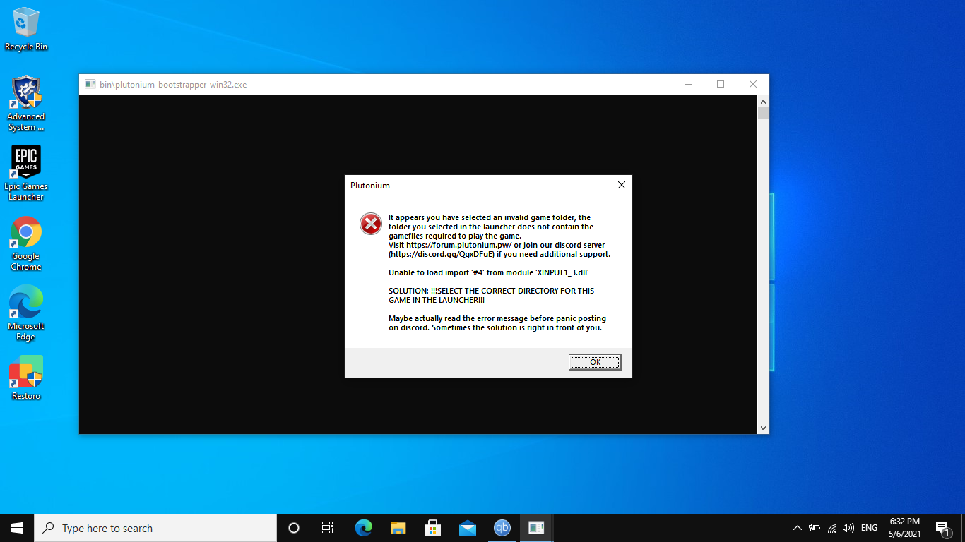Open the notification Action Center icon
The image size is (965, 542).
pos(942,528)
